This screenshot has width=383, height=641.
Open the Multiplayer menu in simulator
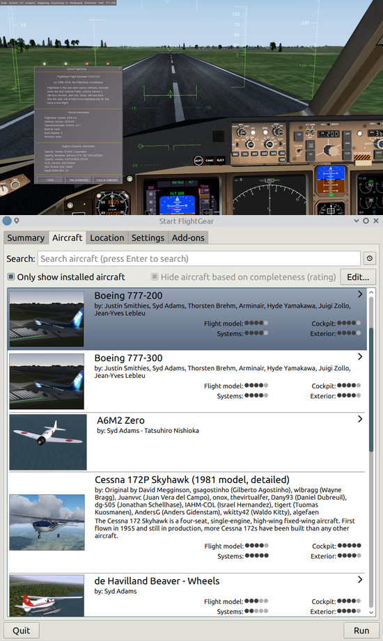click(76, 3)
